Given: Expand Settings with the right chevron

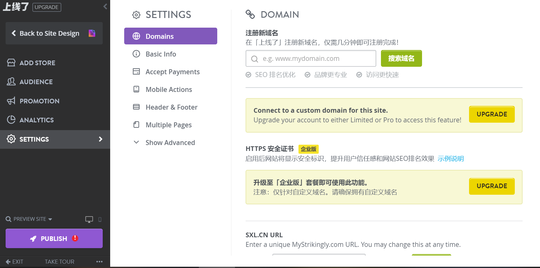Looking at the screenshot, I should pyautogui.click(x=101, y=139).
